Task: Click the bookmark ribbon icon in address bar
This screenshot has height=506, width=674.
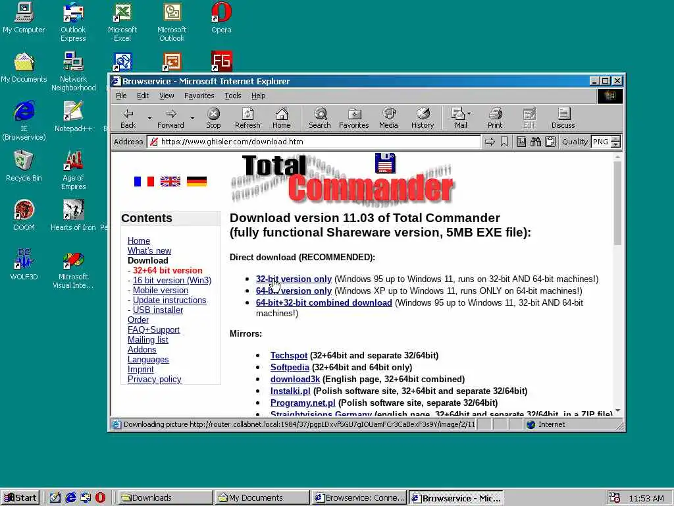Action: click(x=504, y=142)
